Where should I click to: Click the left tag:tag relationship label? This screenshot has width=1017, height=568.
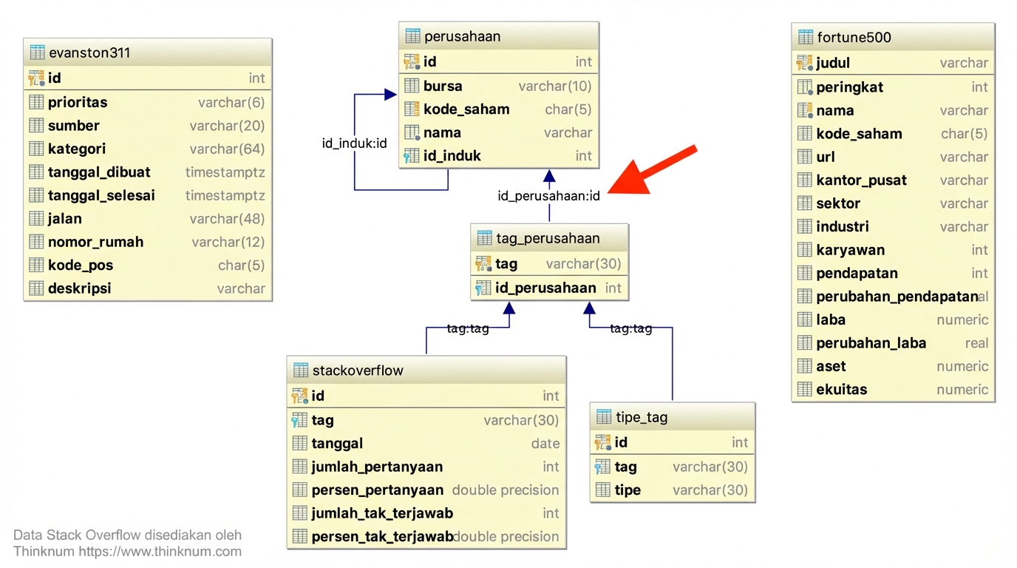[467, 328]
